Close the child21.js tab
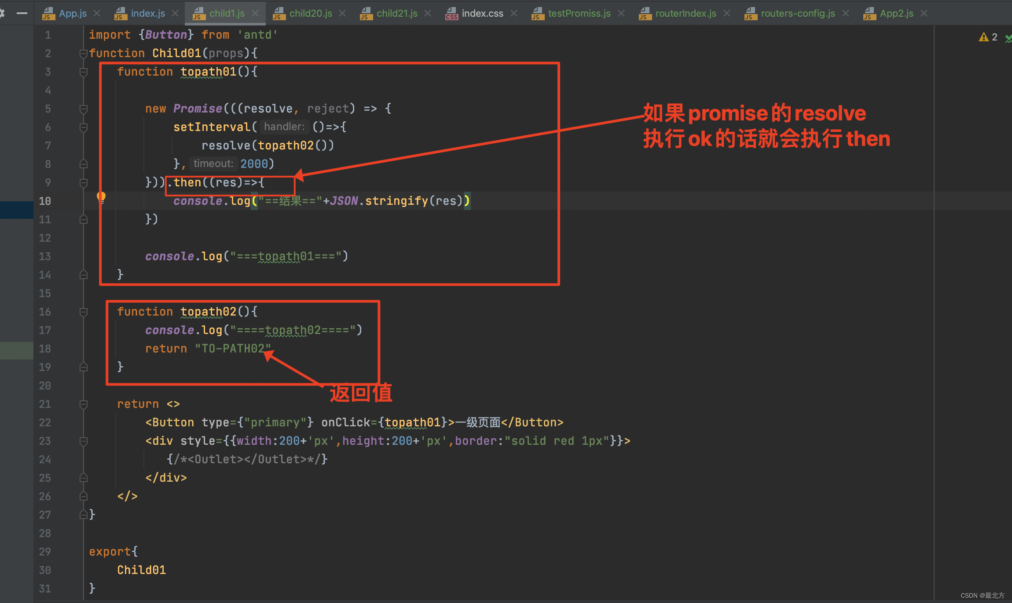The width and height of the screenshot is (1012, 603). point(428,13)
